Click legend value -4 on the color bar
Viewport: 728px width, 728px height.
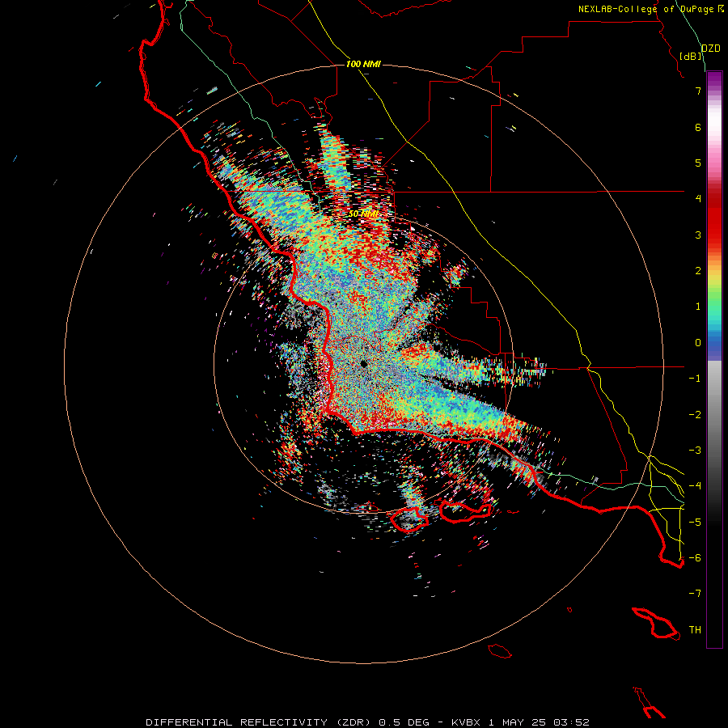(x=695, y=486)
